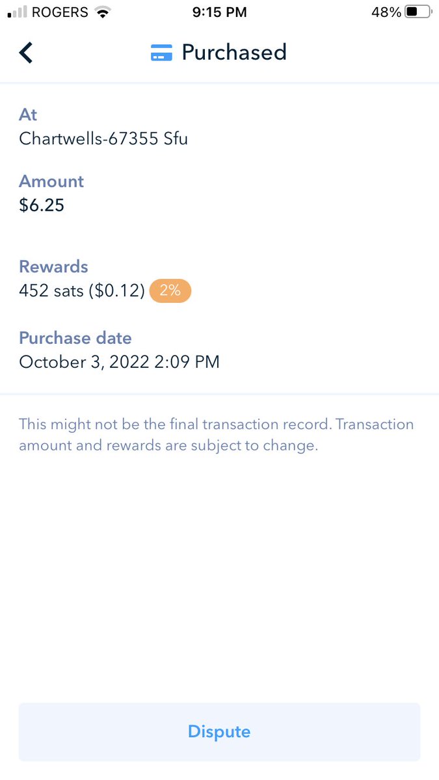Image resolution: width=439 pixels, height=780 pixels.
Task: Tap the At section label
Action: pyautogui.click(x=28, y=114)
